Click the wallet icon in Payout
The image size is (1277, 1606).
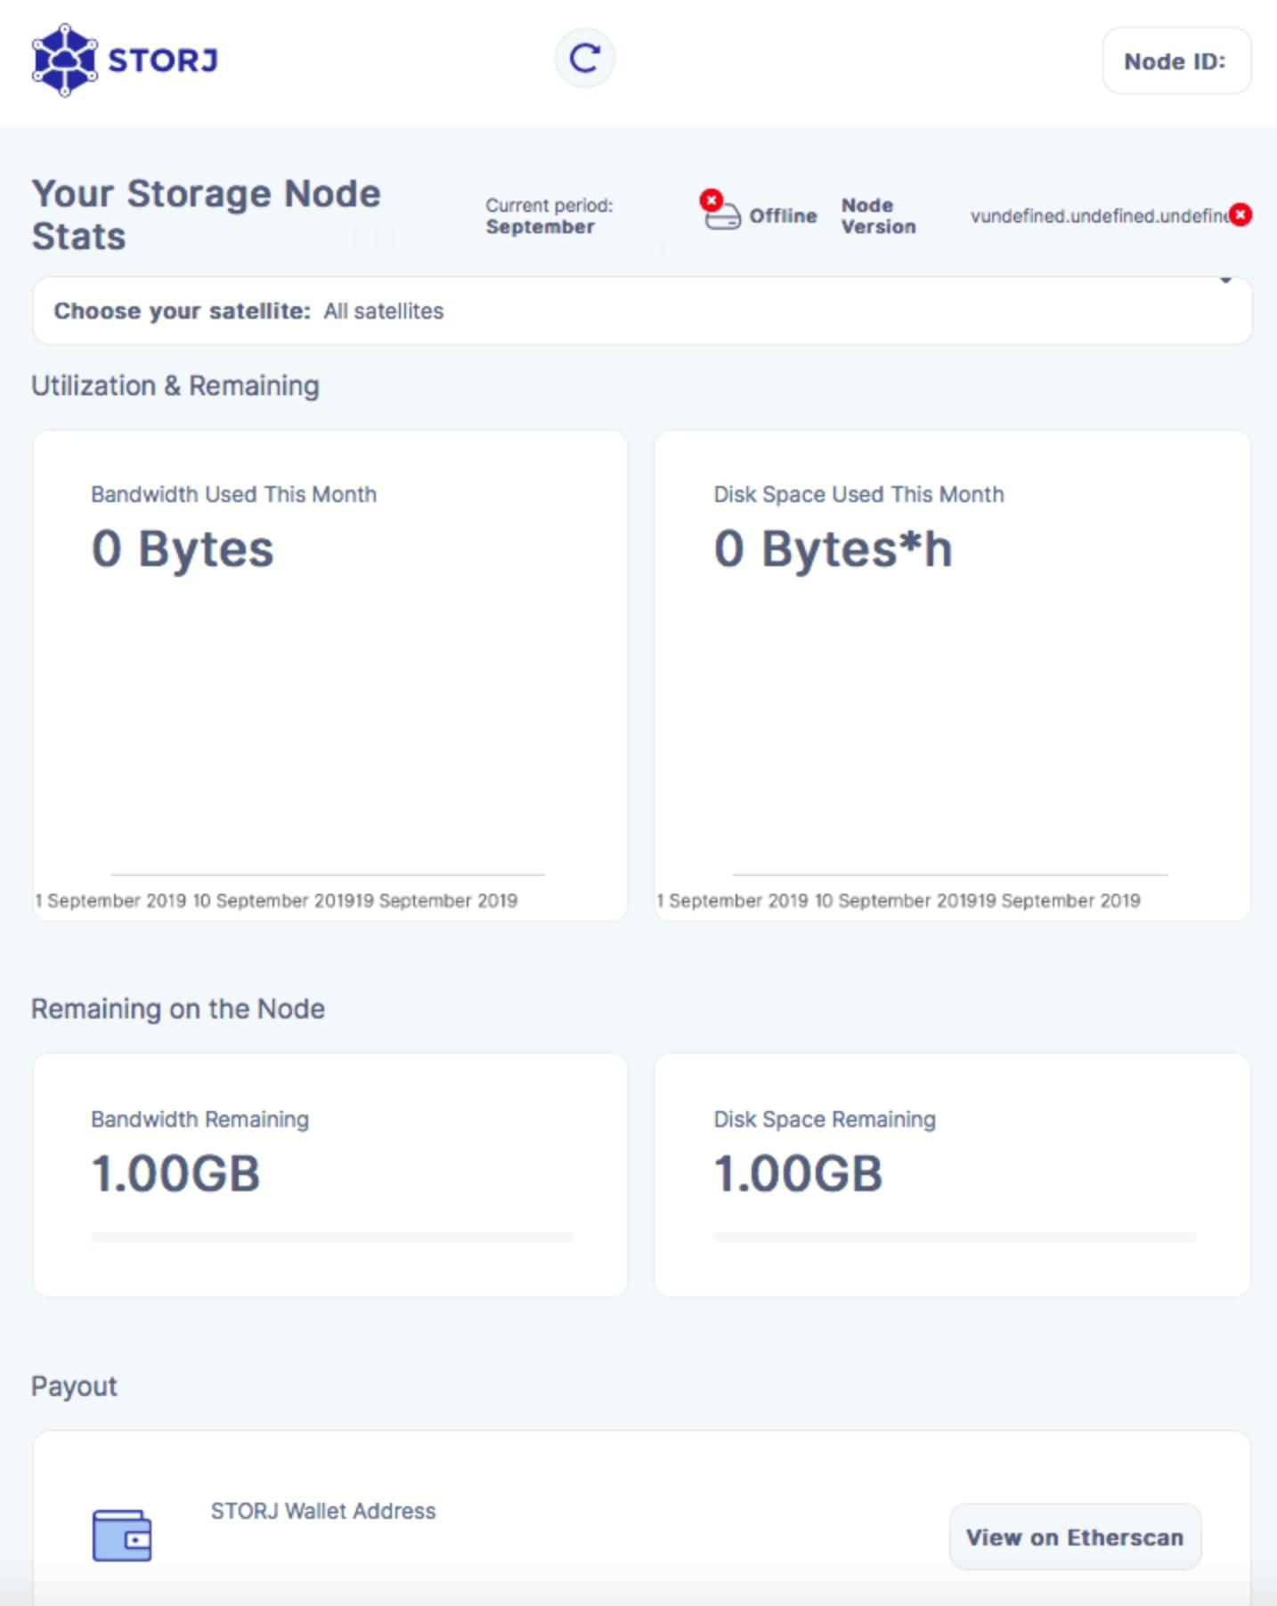(122, 1535)
